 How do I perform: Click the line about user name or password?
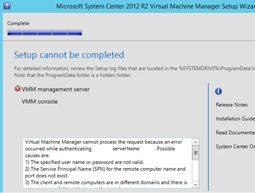pyautogui.click(x=84, y=162)
